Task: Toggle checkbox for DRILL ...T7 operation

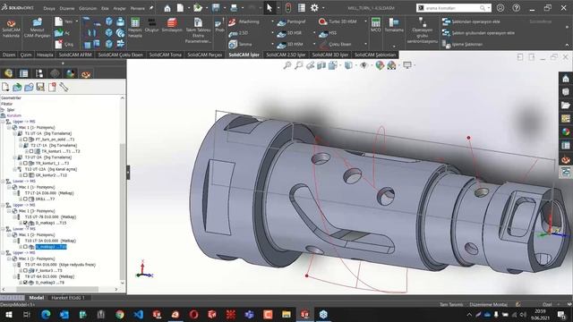Action: coord(26,199)
